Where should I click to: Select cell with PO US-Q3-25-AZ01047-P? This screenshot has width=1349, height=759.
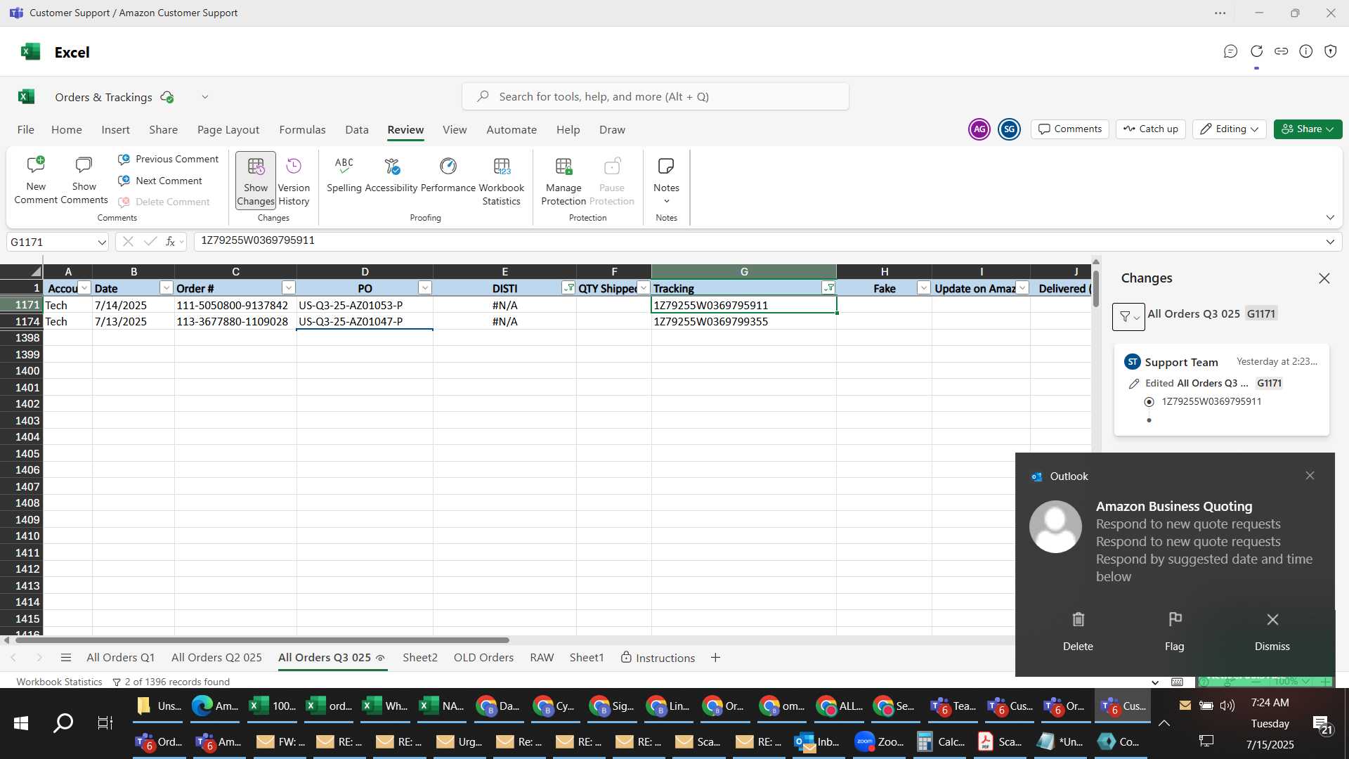pos(365,322)
